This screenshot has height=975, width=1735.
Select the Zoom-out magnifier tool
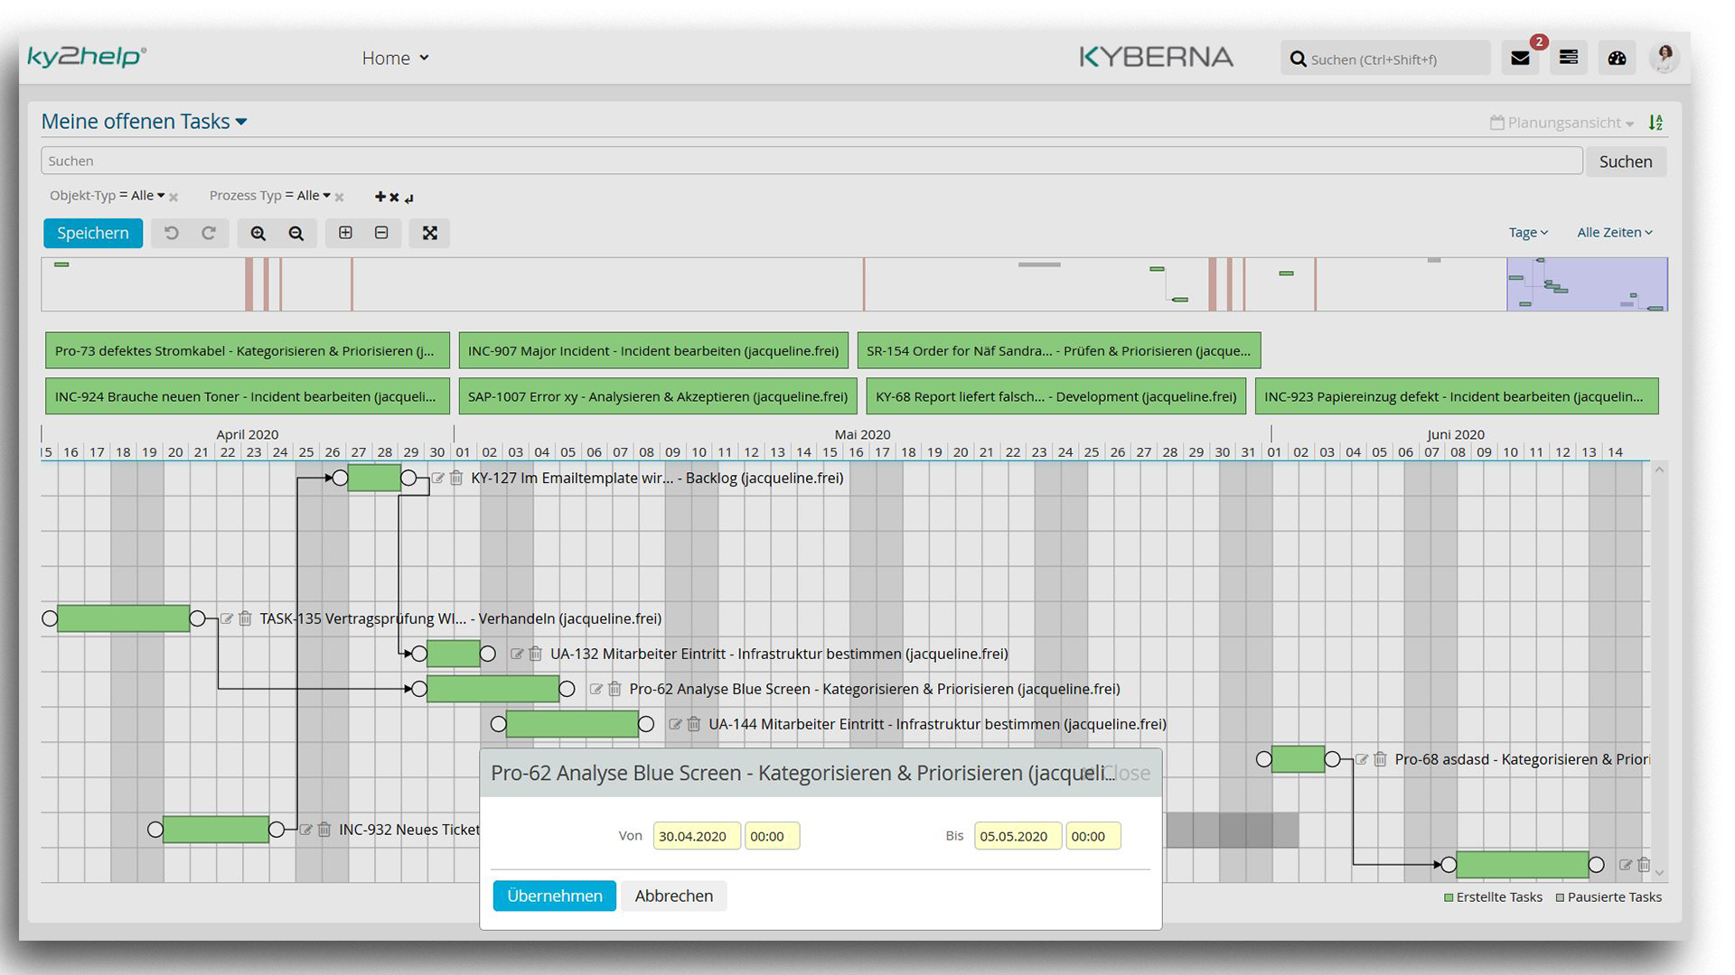(295, 233)
